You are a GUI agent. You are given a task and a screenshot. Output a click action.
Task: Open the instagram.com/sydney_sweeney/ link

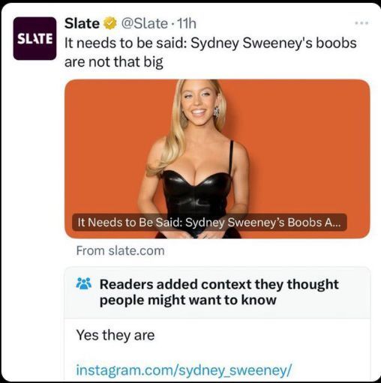click(184, 370)
